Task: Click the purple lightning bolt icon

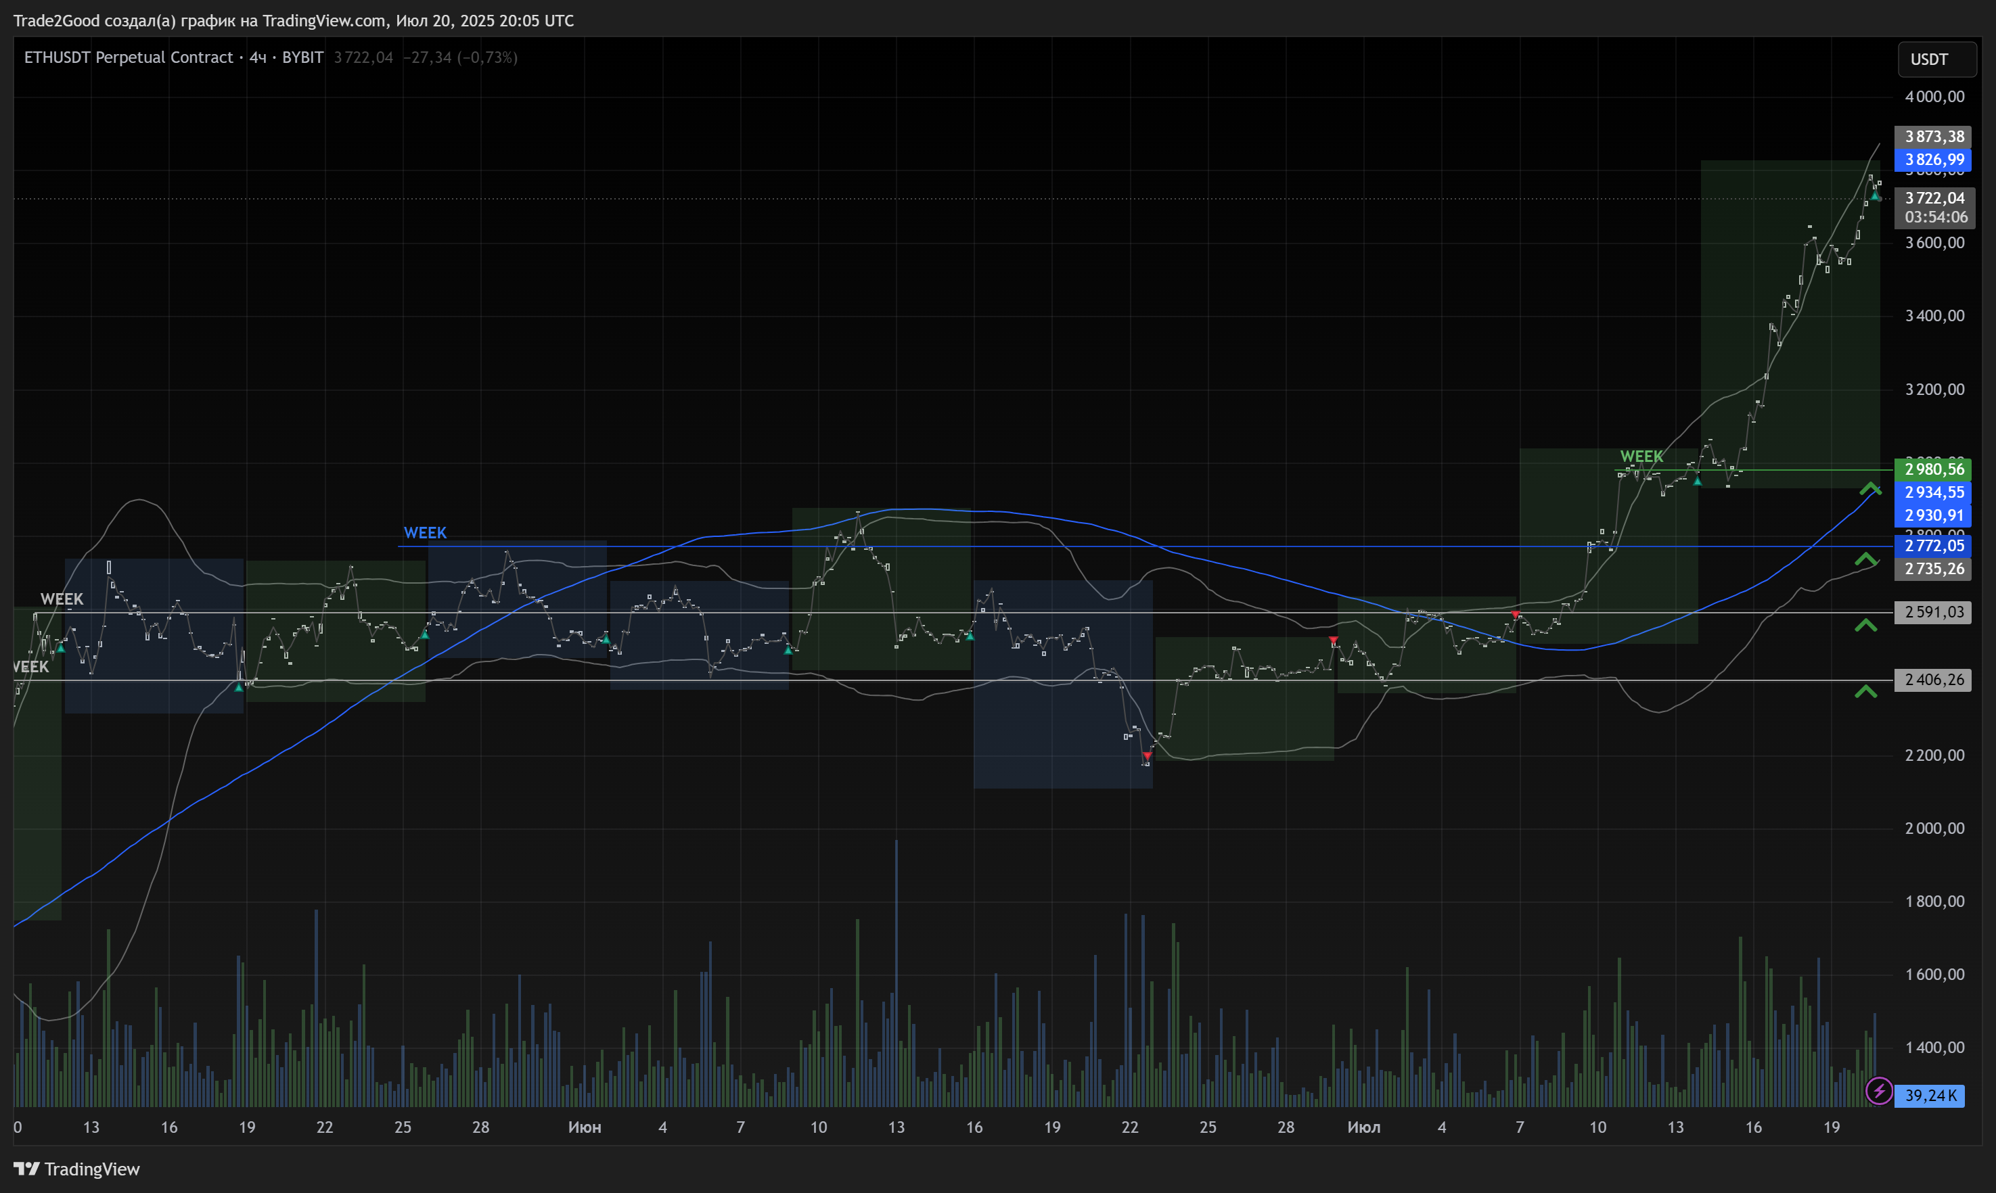Action: click(x=1878, y=1091)
